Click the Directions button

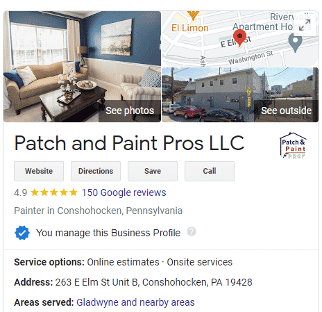[x=96, y=171]
